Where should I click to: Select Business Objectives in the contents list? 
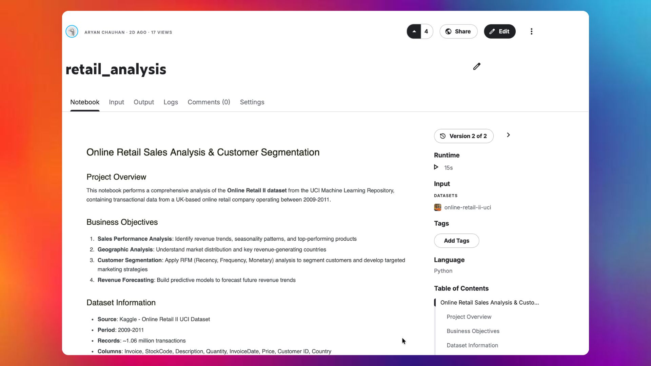pyautogui.click(x=473, y=331)
